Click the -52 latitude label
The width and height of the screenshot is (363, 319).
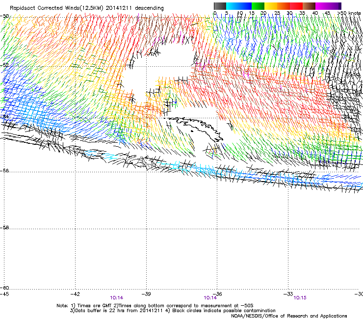click(4, 65)
